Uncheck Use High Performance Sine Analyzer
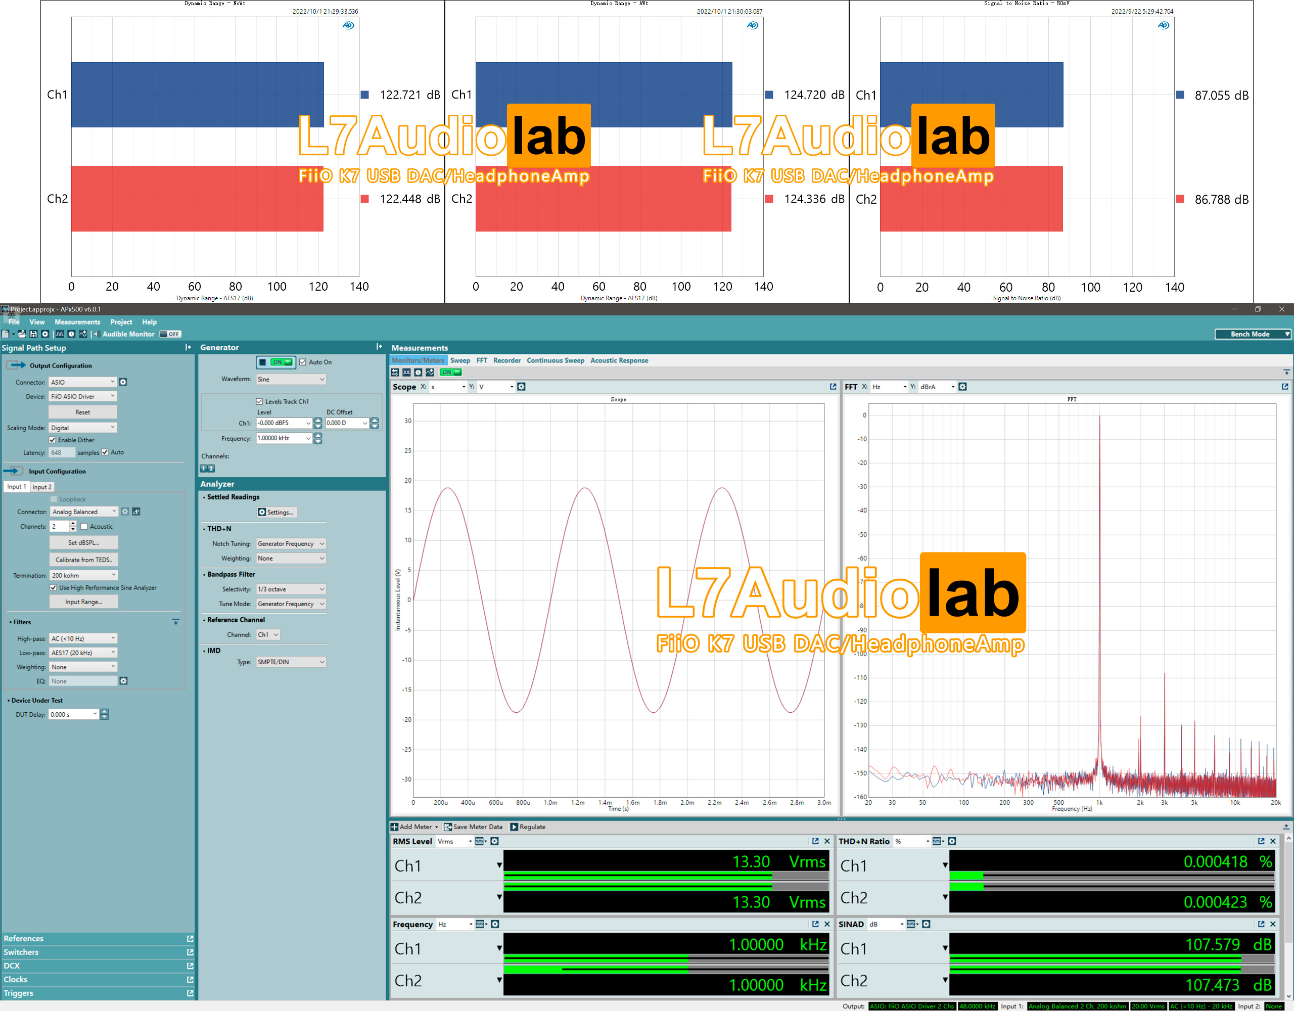The height and width of the screenshot is (1011, 1294). pyautogui.click(x=53, y=588)
